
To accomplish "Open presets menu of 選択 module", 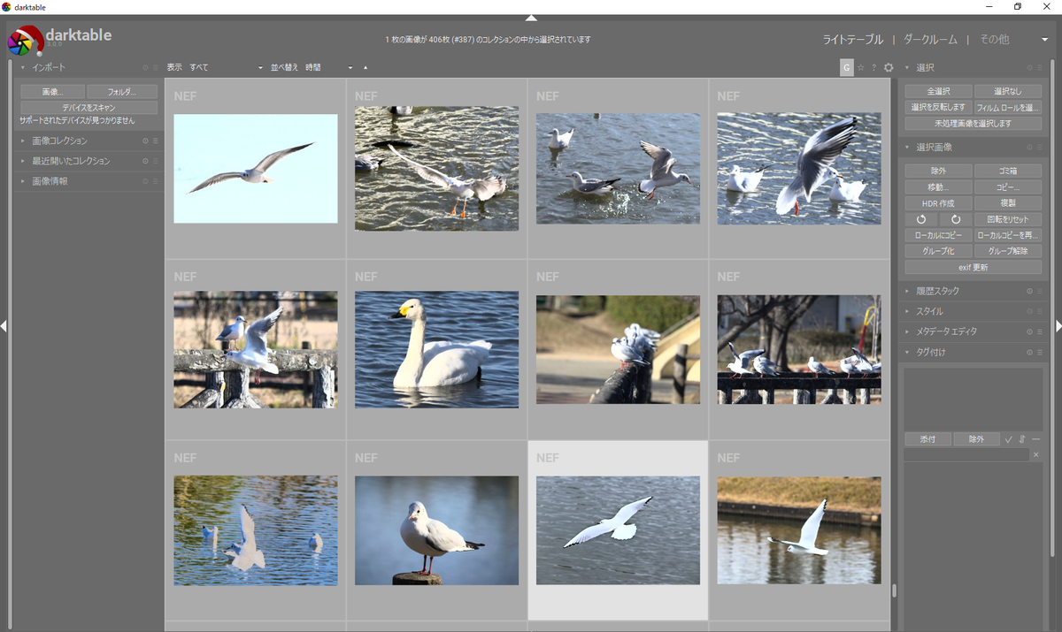I will (1040, 67).
